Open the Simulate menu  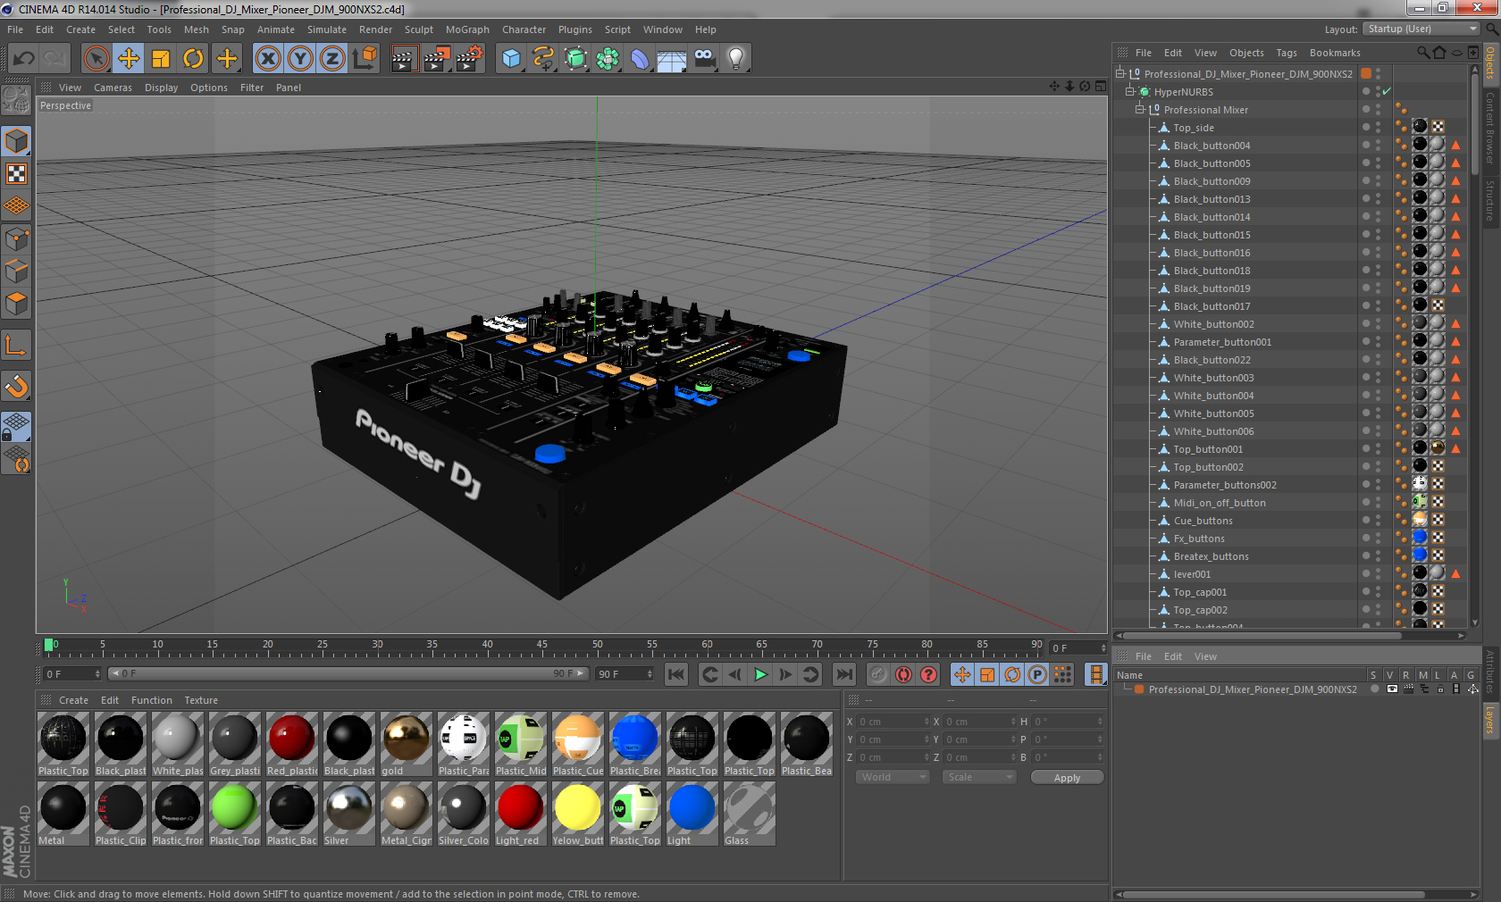coord(327,29)
